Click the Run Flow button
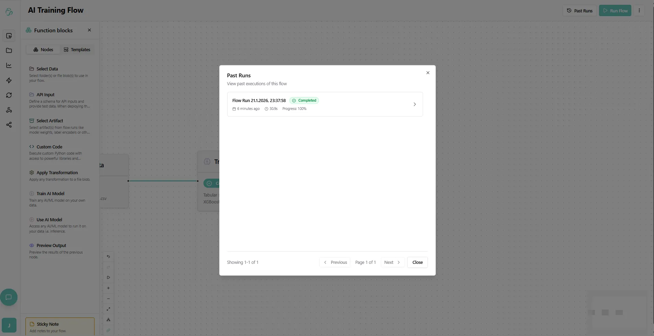 (615, 11)
